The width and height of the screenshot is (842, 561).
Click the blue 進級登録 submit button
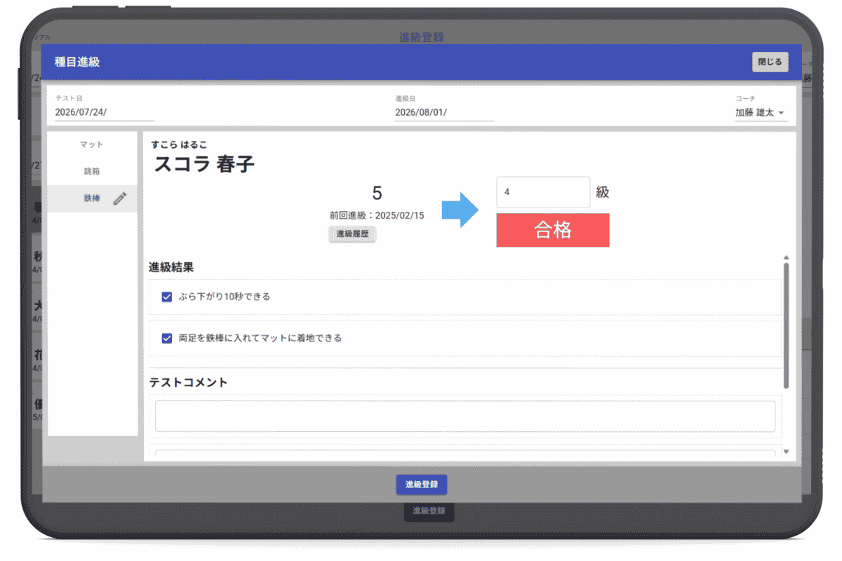pyautogui.click(x=422, y=485)
